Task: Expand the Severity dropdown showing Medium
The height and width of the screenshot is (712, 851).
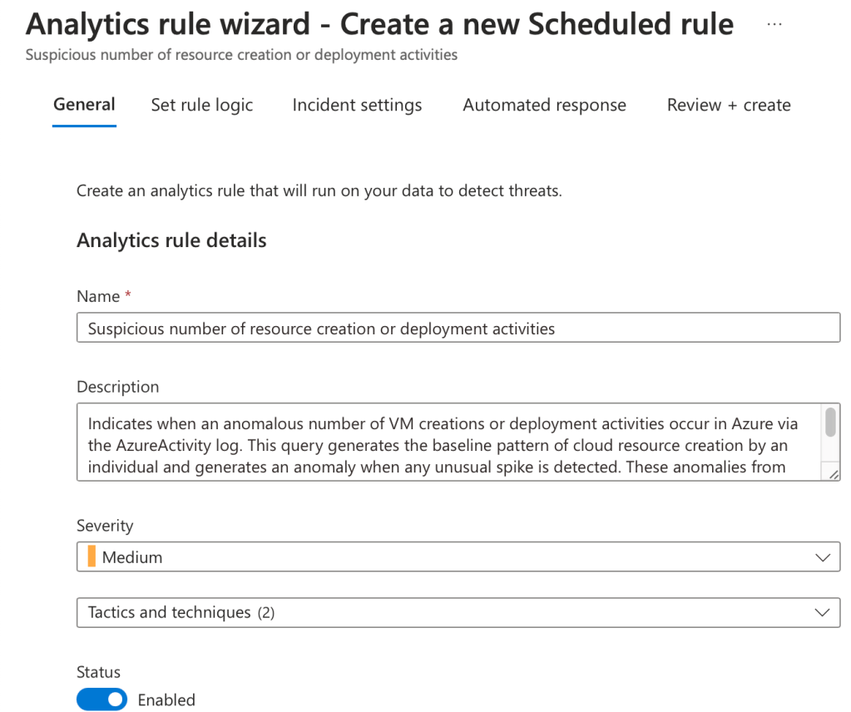Action: [458, 557]
